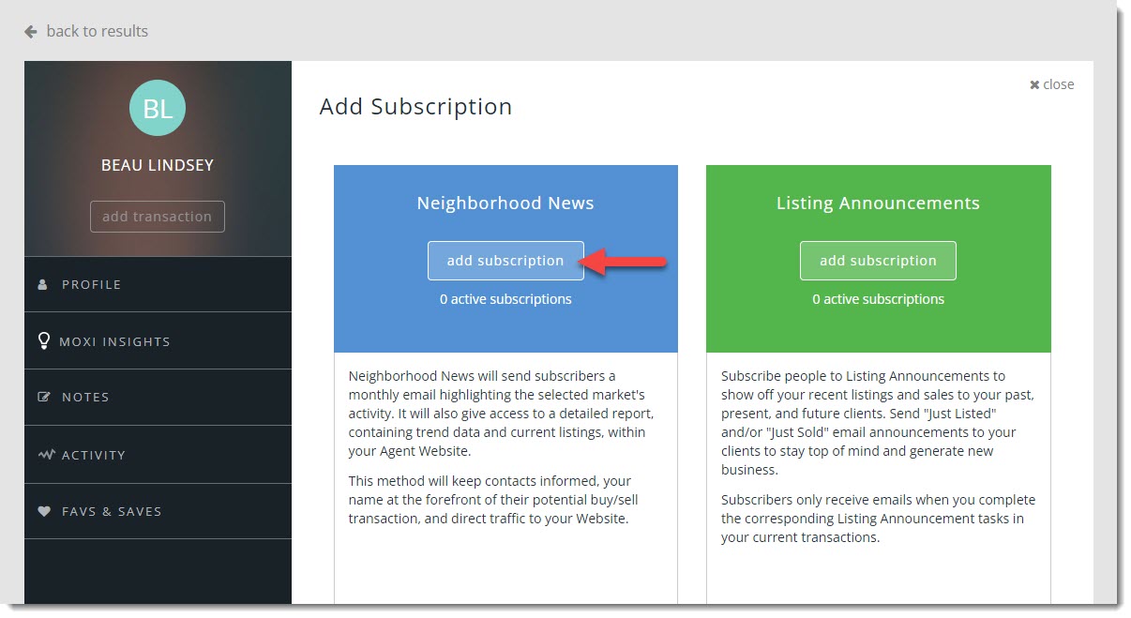Screen dimensions: 1131x618
Task: Click the Moxi Insights lightbulb icon
Action: tap(43, 341)
